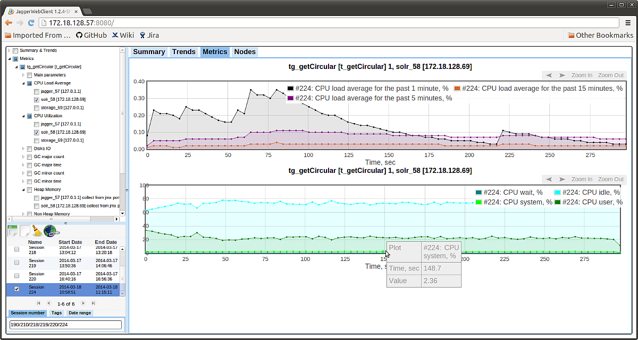Go to next page of sessions
Viewport: 638px width, 340px height.
coord(83,303)
